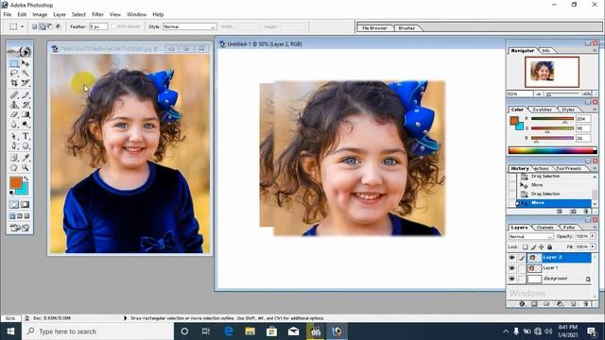Select the Zoom tool in the toolbox
The image size is (605, 340).
26,168
